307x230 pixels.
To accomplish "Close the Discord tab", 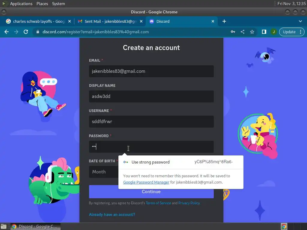I will click(213, 21).
